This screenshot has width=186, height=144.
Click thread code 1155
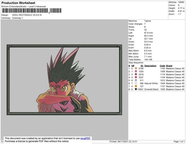163,69
